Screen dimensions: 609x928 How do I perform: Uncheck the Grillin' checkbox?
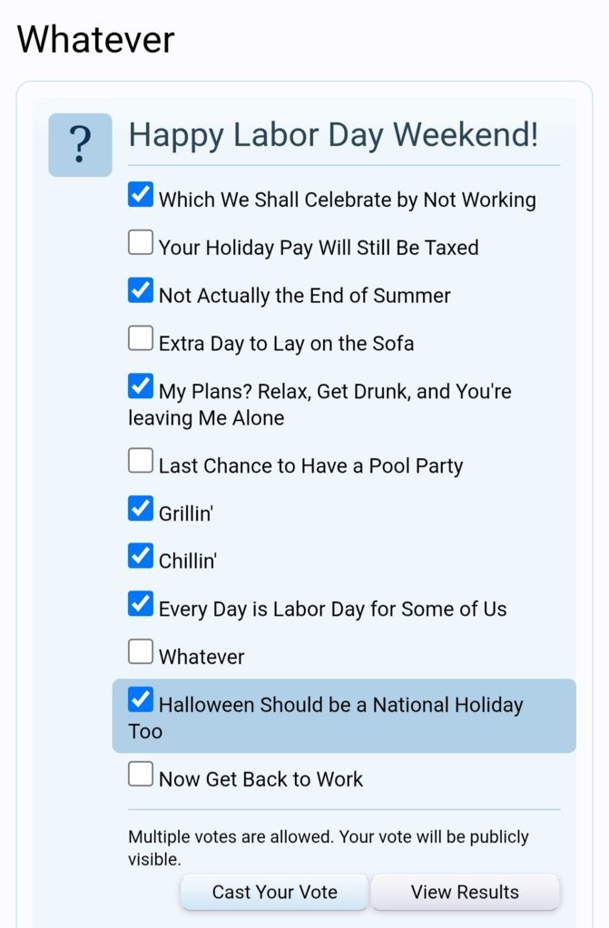pos(141,508)
